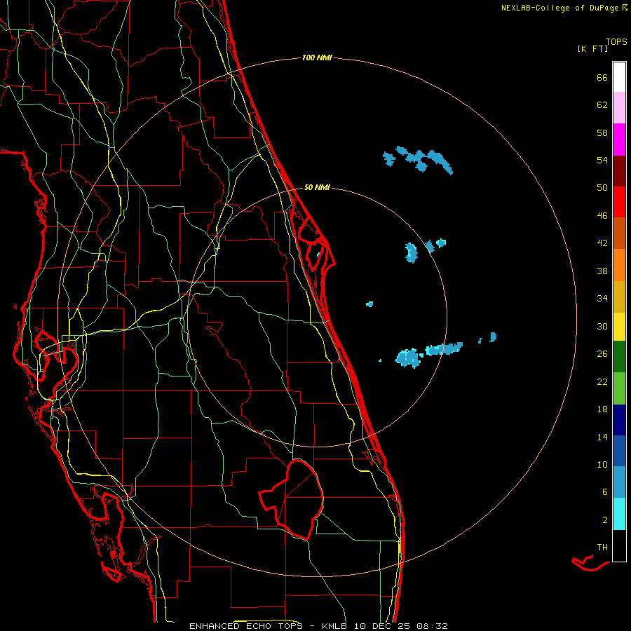This screenshot has height=631, width=631.
Task: Click the 34 legend value
Action: coord(602,298)
